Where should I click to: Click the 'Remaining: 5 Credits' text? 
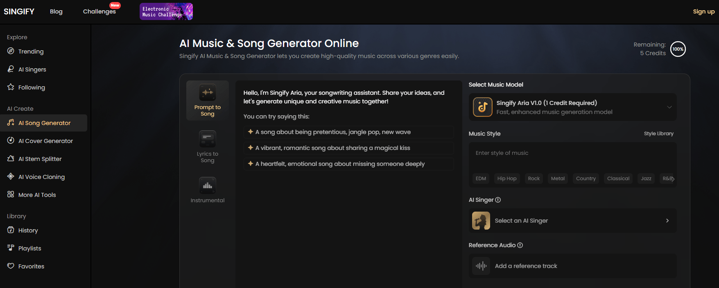point(649,49)
